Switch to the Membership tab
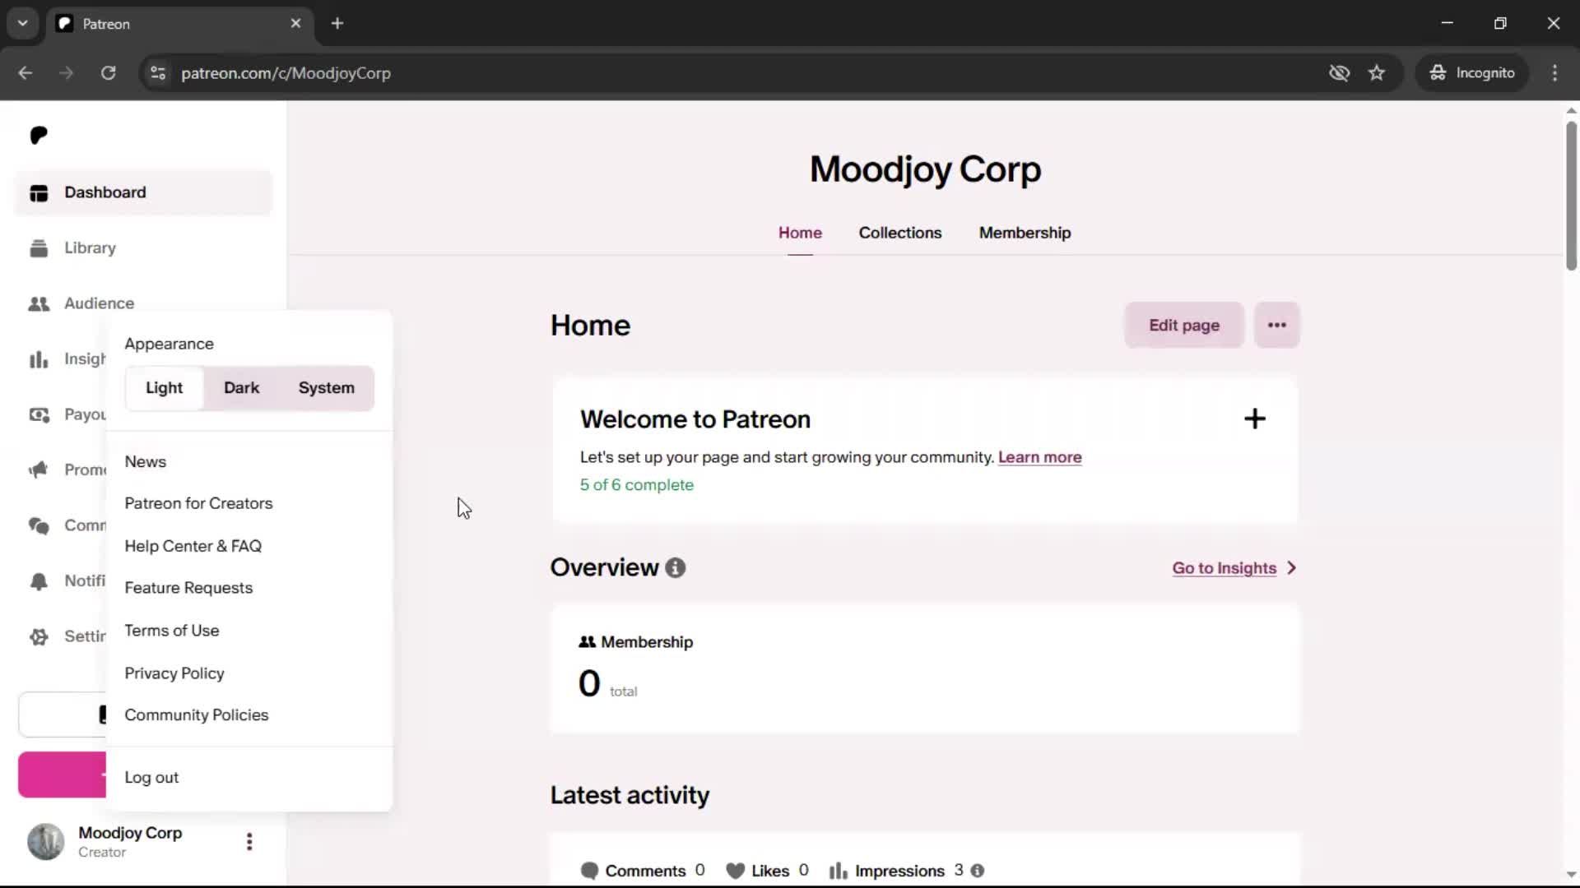The height and width of the screenshot is (888, 1580). click(x=1025, y=234)
